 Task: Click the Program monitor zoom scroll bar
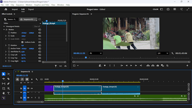131,62
